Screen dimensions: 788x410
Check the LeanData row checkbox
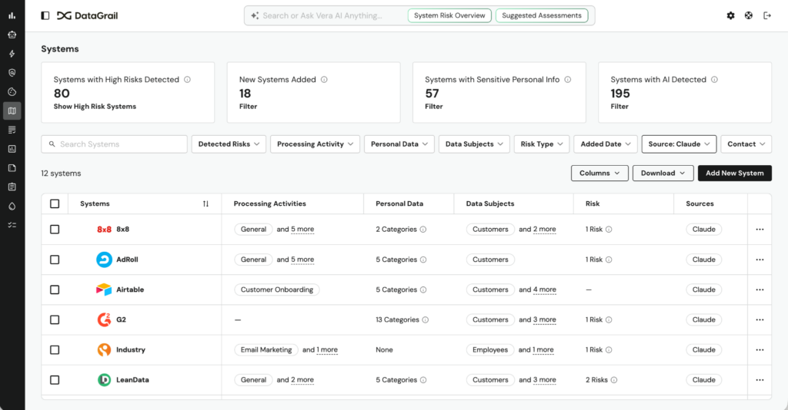tap(55, 380)
